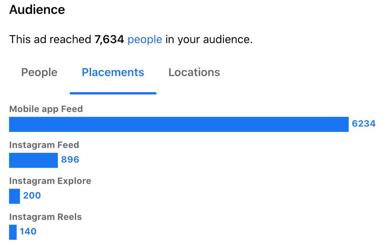387x245 pixels.
Task: Click the 140 value label
Action: click(28, 232)
